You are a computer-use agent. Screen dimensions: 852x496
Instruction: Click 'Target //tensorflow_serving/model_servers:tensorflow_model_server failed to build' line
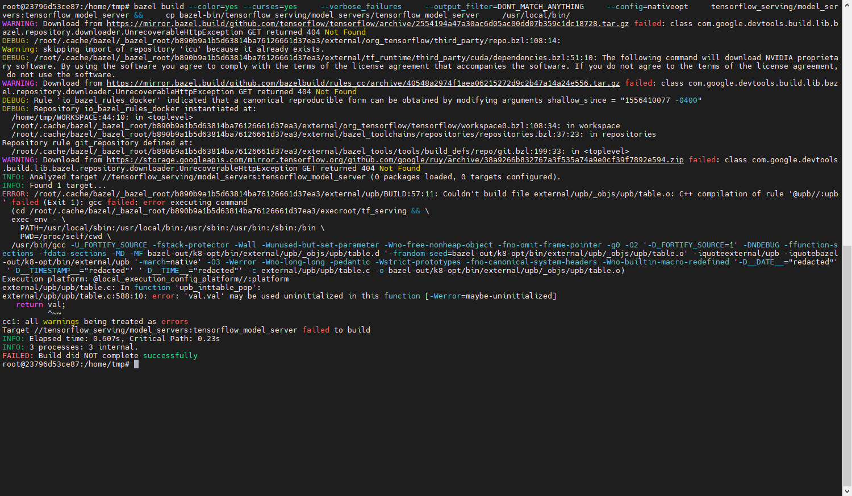186,330
